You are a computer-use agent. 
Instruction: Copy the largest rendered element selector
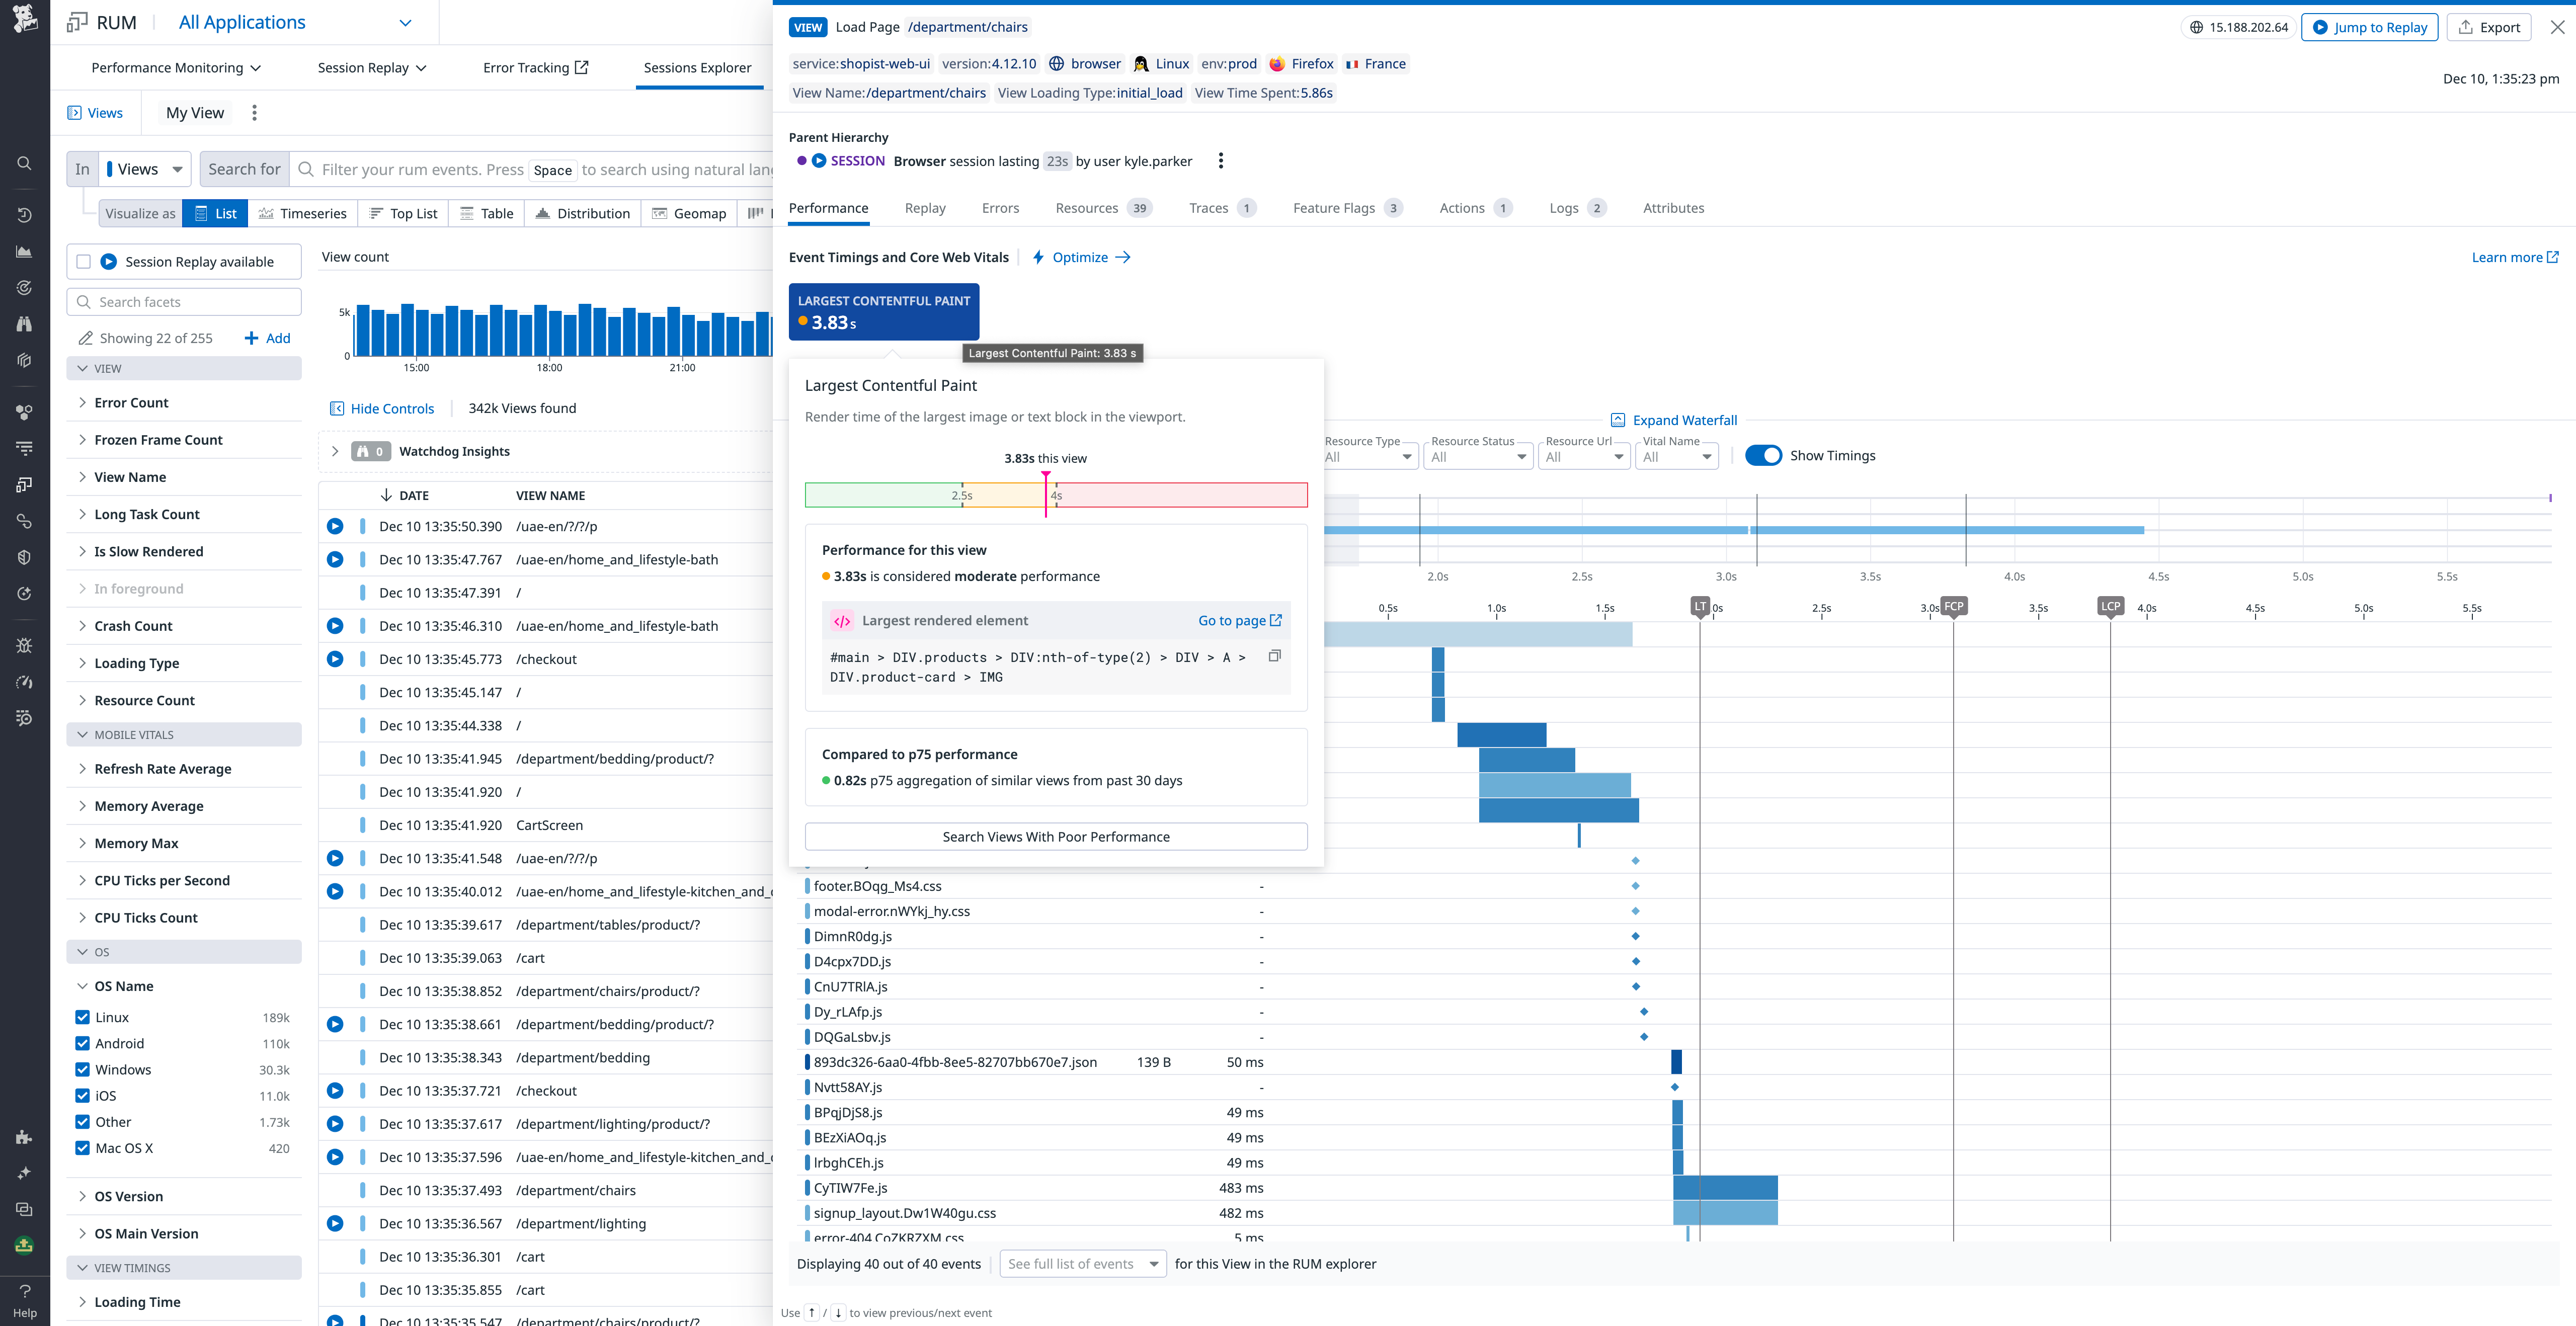(x=1274, y=656)
